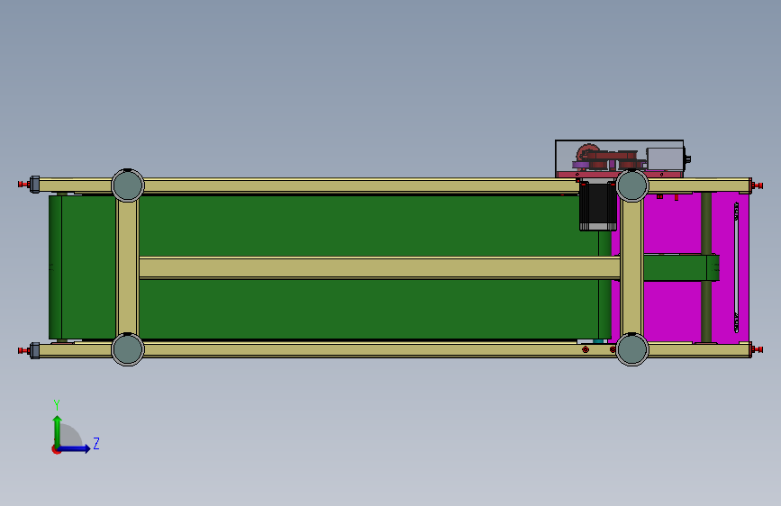Select the transparent drive housing box above frame
This screenshot has width=781, height=506.
pos(619,158)
